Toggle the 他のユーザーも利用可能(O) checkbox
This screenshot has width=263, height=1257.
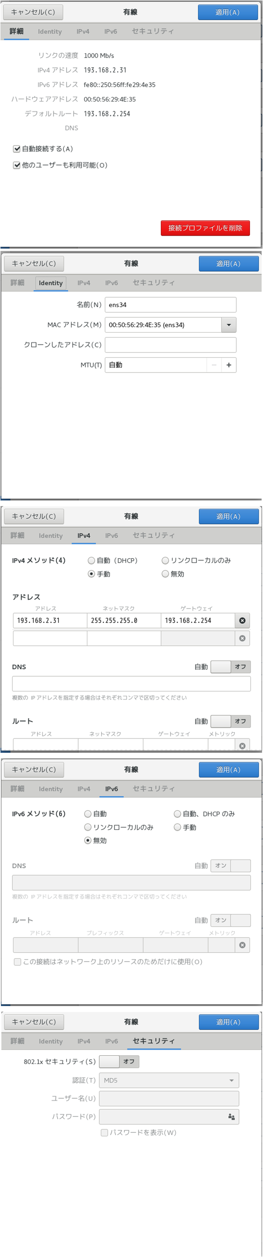[x=17, y=166]
